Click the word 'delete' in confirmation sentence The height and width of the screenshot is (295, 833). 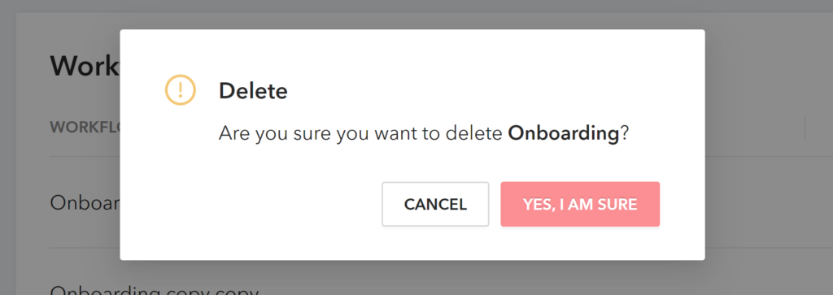pos(474,133)
